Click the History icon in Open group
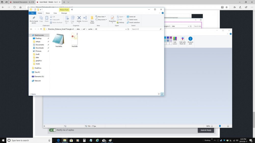 click(121, 22)
